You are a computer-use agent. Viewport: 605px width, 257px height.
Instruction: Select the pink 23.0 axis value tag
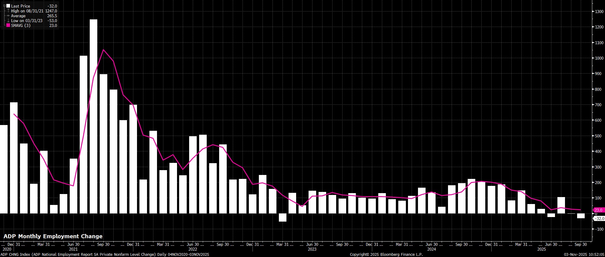[x=598, y=210]
